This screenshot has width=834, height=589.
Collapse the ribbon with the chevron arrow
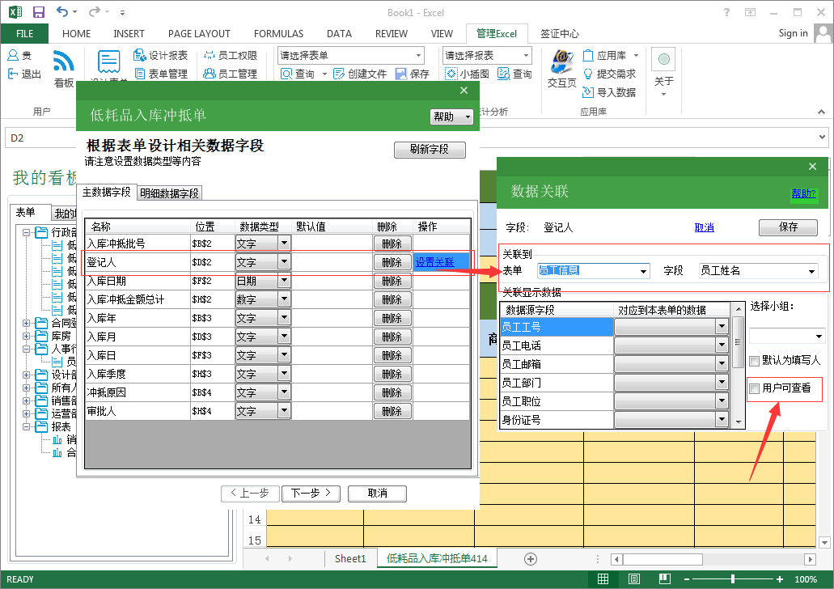[x=821, y=112]
